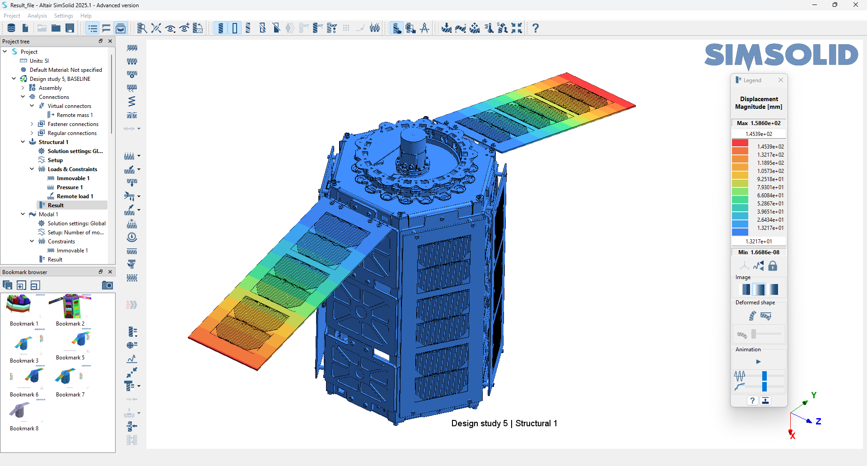
Task: Play the deformation animation
Action: pos(759,362)
